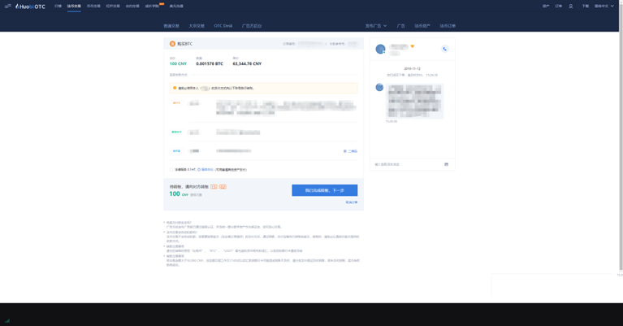623x326 pixels.
Task: Click the green icon in bottom-left taskbar
Action: pyautogui.click(x=7, y=320)
